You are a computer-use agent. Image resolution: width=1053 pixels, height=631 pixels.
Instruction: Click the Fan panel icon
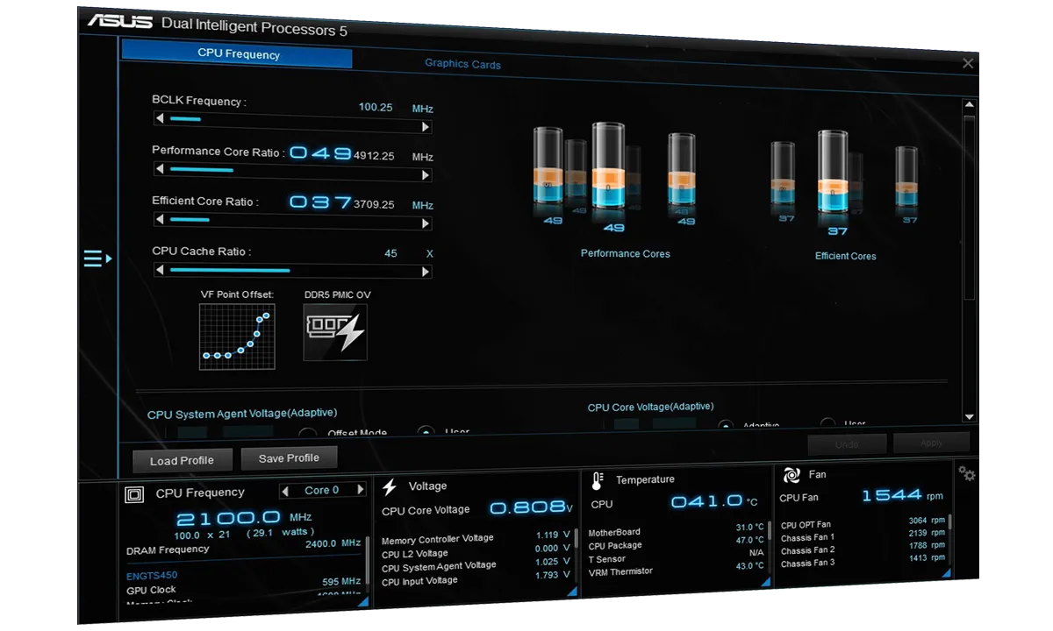(791, 475)
